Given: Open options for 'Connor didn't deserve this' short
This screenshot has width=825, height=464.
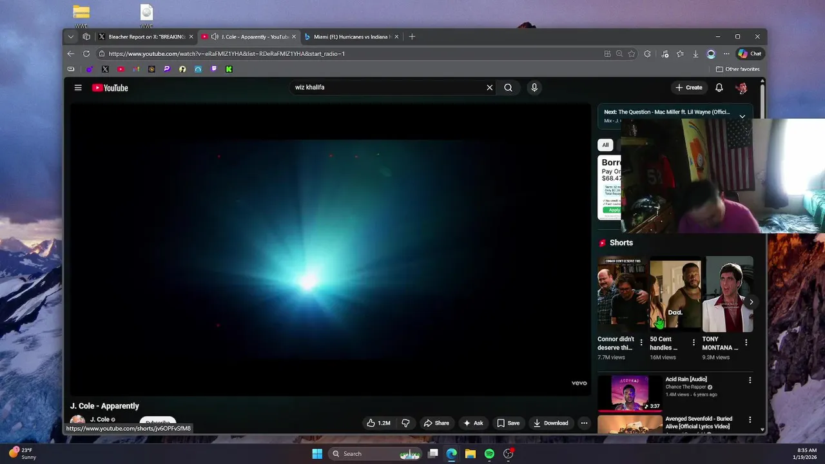Looking at the screenshot, I should click(641, 342).
